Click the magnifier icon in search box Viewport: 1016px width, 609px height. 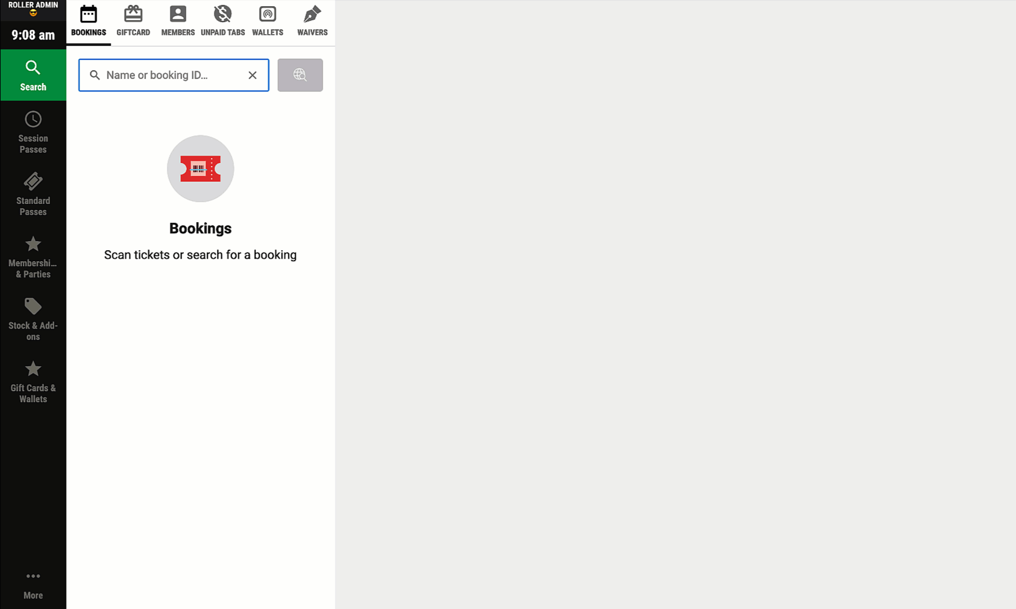[95, 75]
